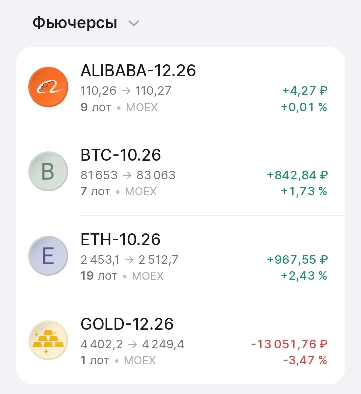
Task: Click the 81 653 → 83 063 price line
Action: click(128, 175)
